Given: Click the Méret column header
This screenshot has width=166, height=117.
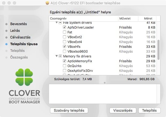Looking at the screenshot, I should (x=147, y=18).
